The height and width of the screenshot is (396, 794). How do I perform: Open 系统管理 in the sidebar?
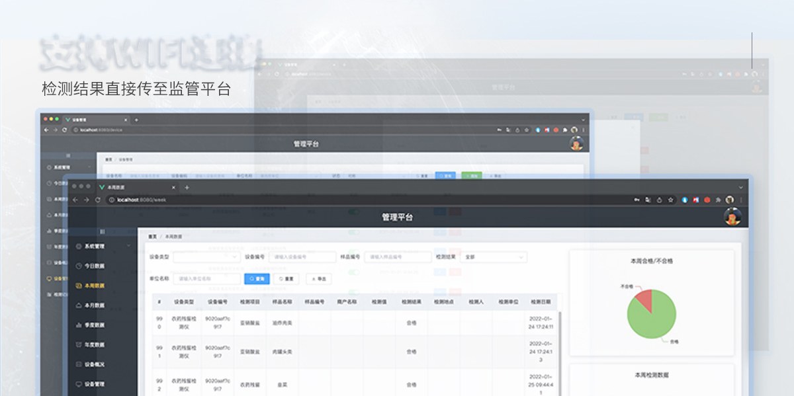coord(95,246)
